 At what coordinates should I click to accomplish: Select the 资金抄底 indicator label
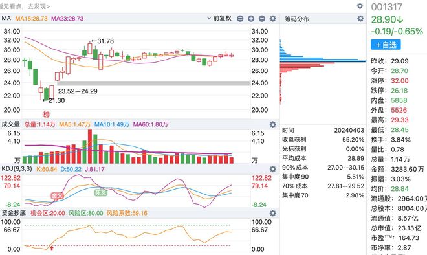(x=14, y=213)
